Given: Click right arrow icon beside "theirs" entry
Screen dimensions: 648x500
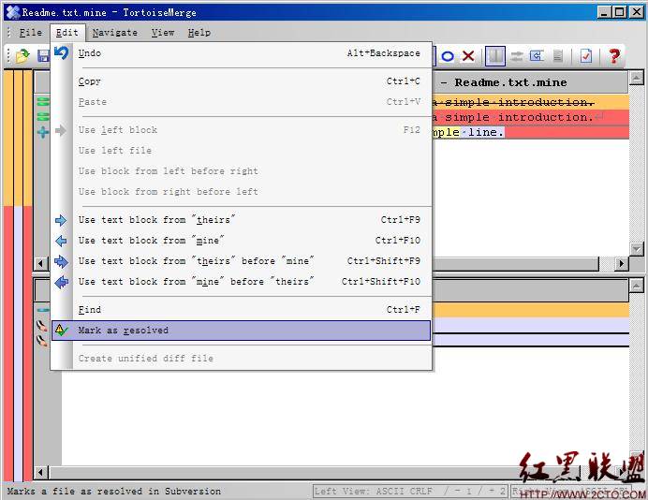Looking at the screenshot, I should [61, 220].
